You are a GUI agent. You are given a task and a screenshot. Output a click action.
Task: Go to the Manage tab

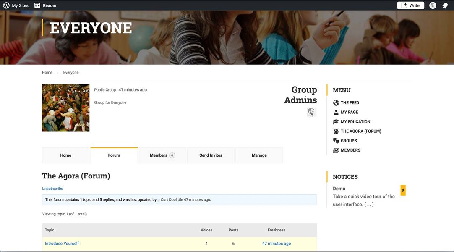tap(259, 155)
